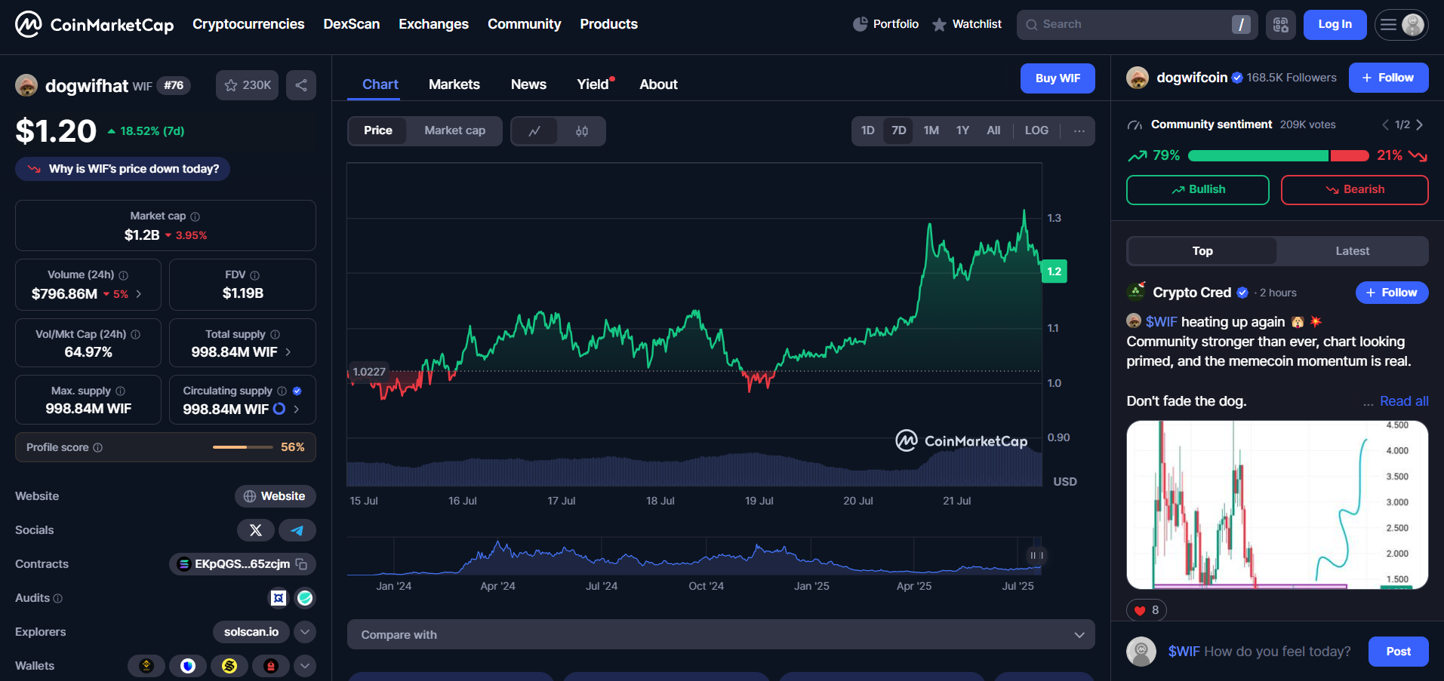Image resolution: width=1444 pixels, height=681 pixels.
Task: Toggle LOG scale on chart
Action: point(1036,131)
